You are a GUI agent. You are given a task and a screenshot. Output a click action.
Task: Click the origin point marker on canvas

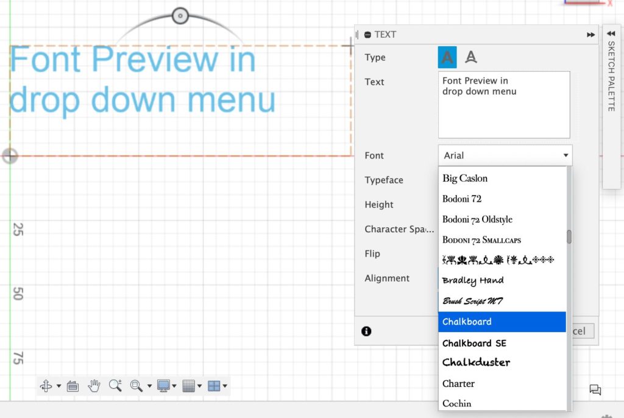pos(10,155)
